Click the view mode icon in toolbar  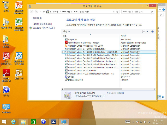143,32
